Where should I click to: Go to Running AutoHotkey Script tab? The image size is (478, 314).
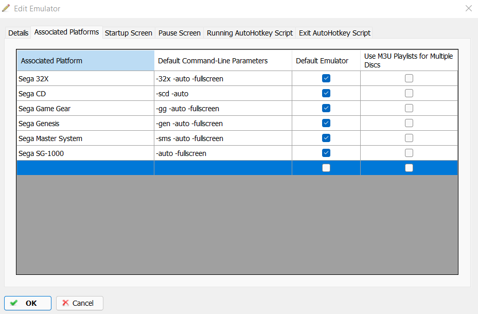(250, 33)
